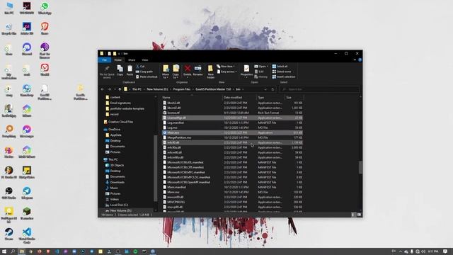
Task: Open the Easy access dropdown
Action: coord(226,72)
